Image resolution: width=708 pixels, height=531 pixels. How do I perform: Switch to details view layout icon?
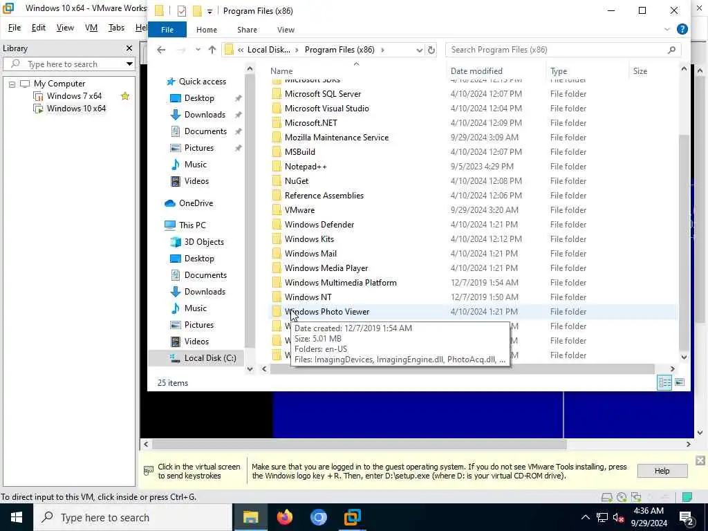coord(664,382)
